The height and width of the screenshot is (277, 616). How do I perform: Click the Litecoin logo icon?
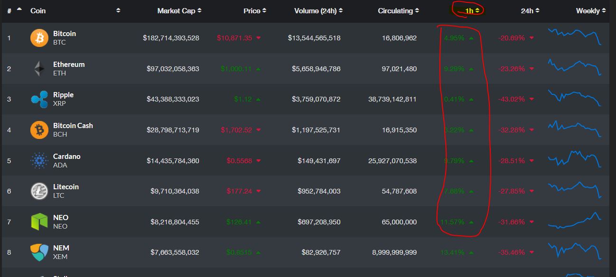(39, 191)
